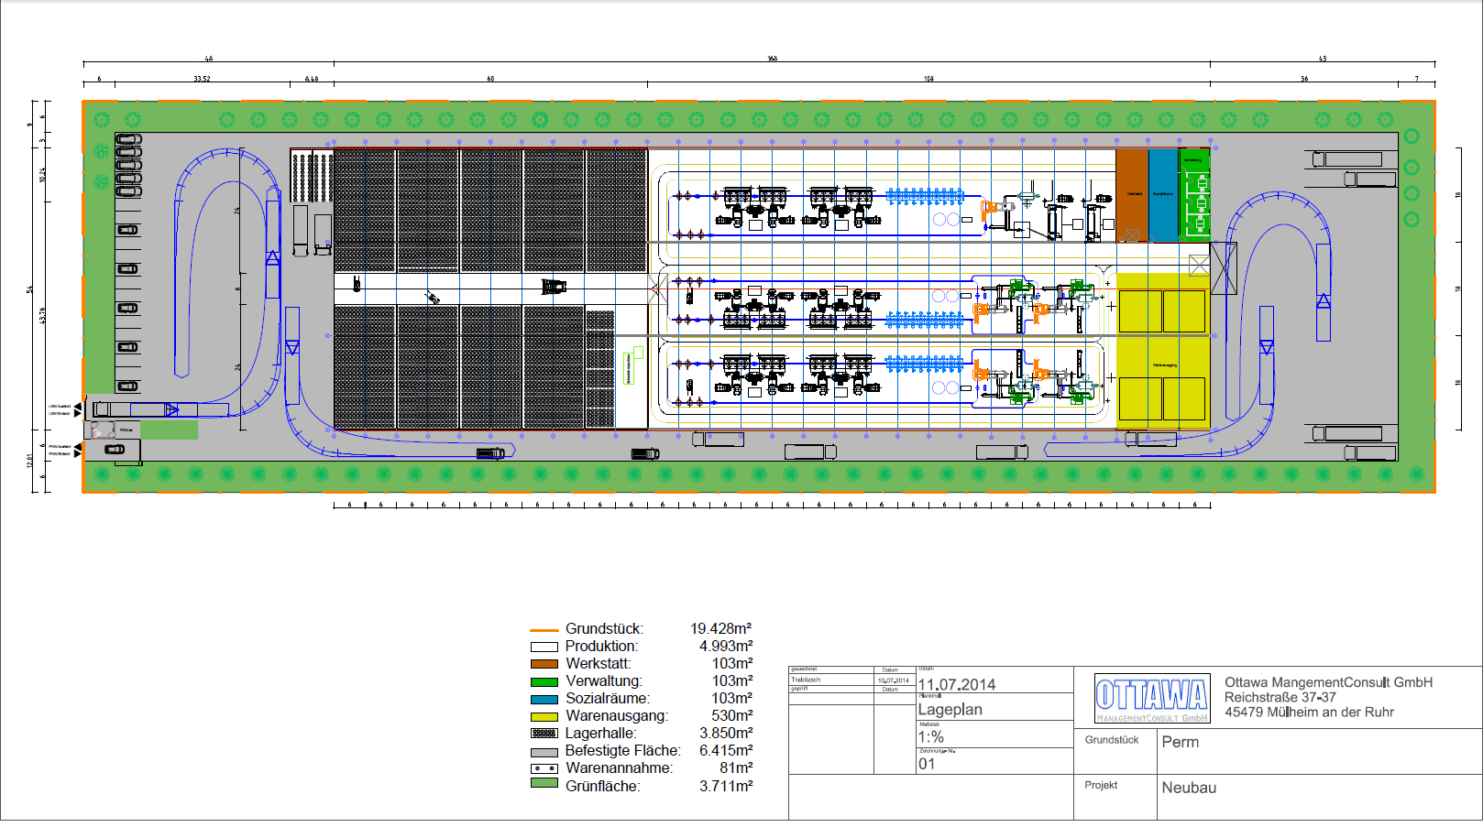Click the 4.993m² Produktion value

click(x=726, y=647)
